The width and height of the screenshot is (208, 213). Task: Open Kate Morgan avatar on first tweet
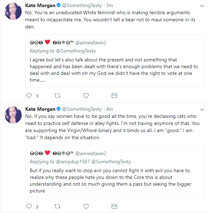point(13,11)
